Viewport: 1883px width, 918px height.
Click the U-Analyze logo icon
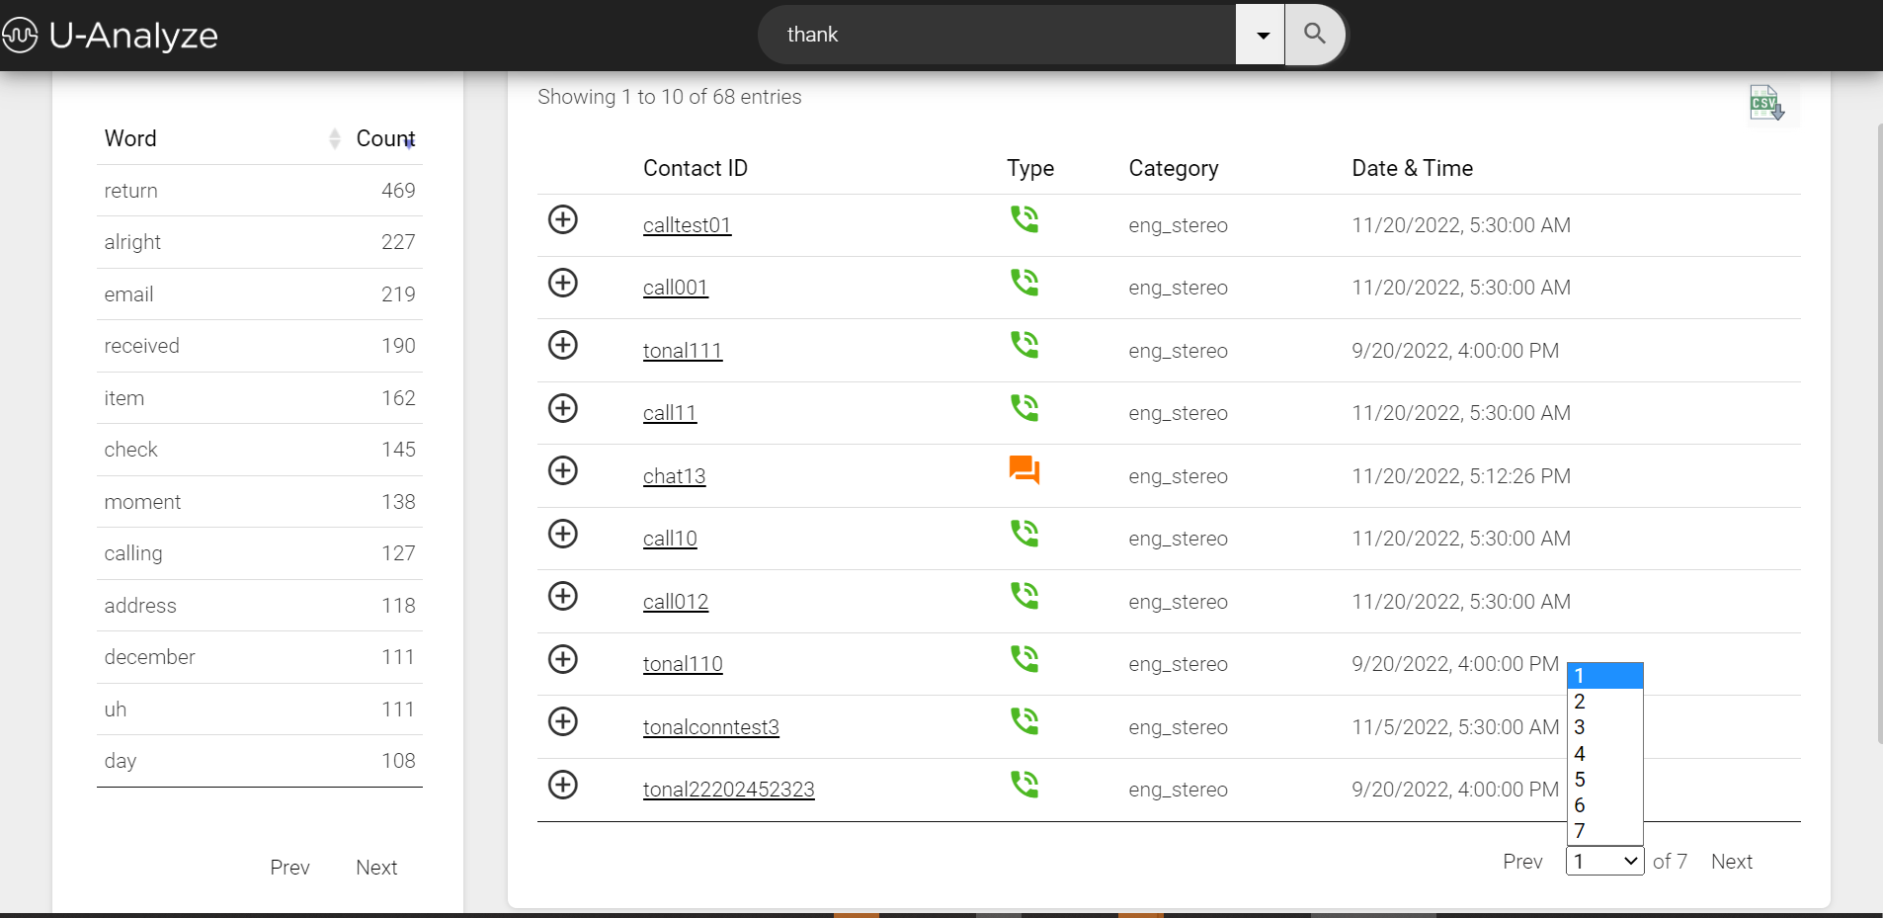tap(20, 36)
